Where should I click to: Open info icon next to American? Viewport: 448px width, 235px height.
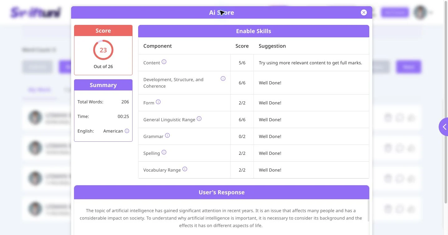point(127,131)
